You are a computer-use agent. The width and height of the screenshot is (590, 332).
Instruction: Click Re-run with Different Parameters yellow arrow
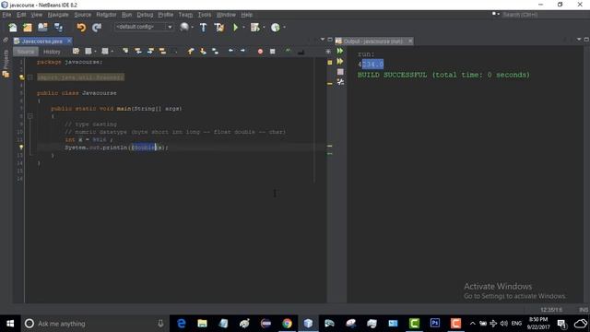(340, 62)
